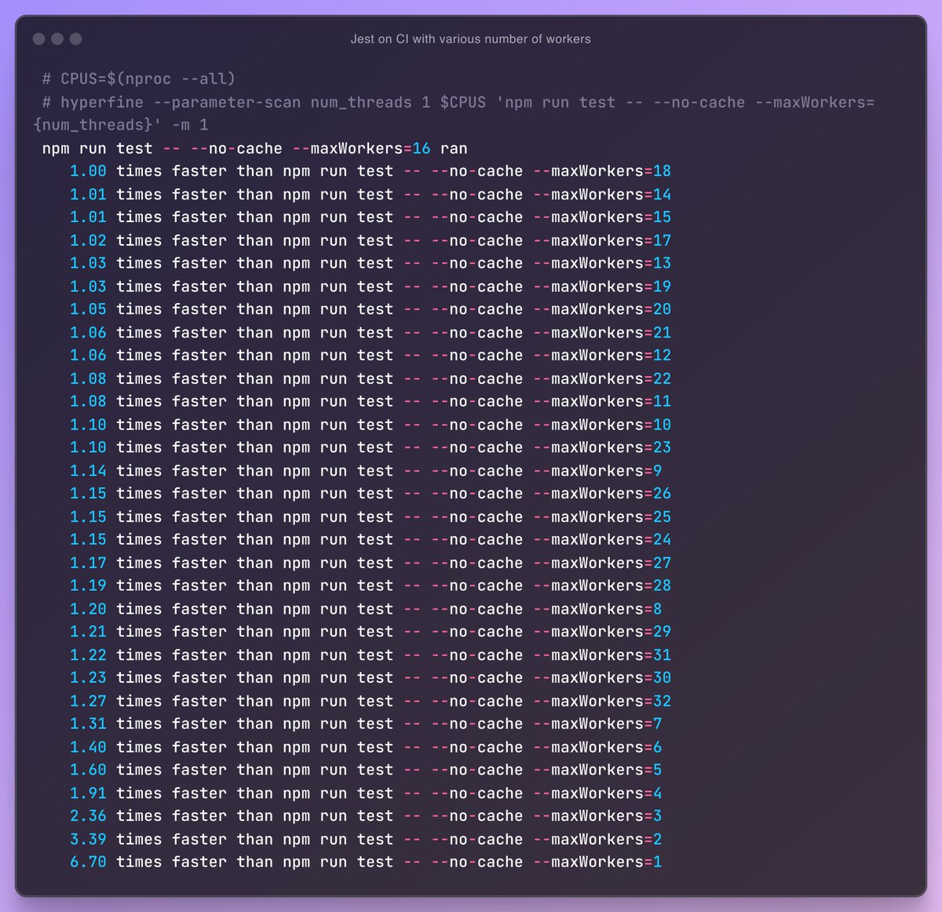
Task: Click the maxWorkers=23 value
Action: point(662,448)
